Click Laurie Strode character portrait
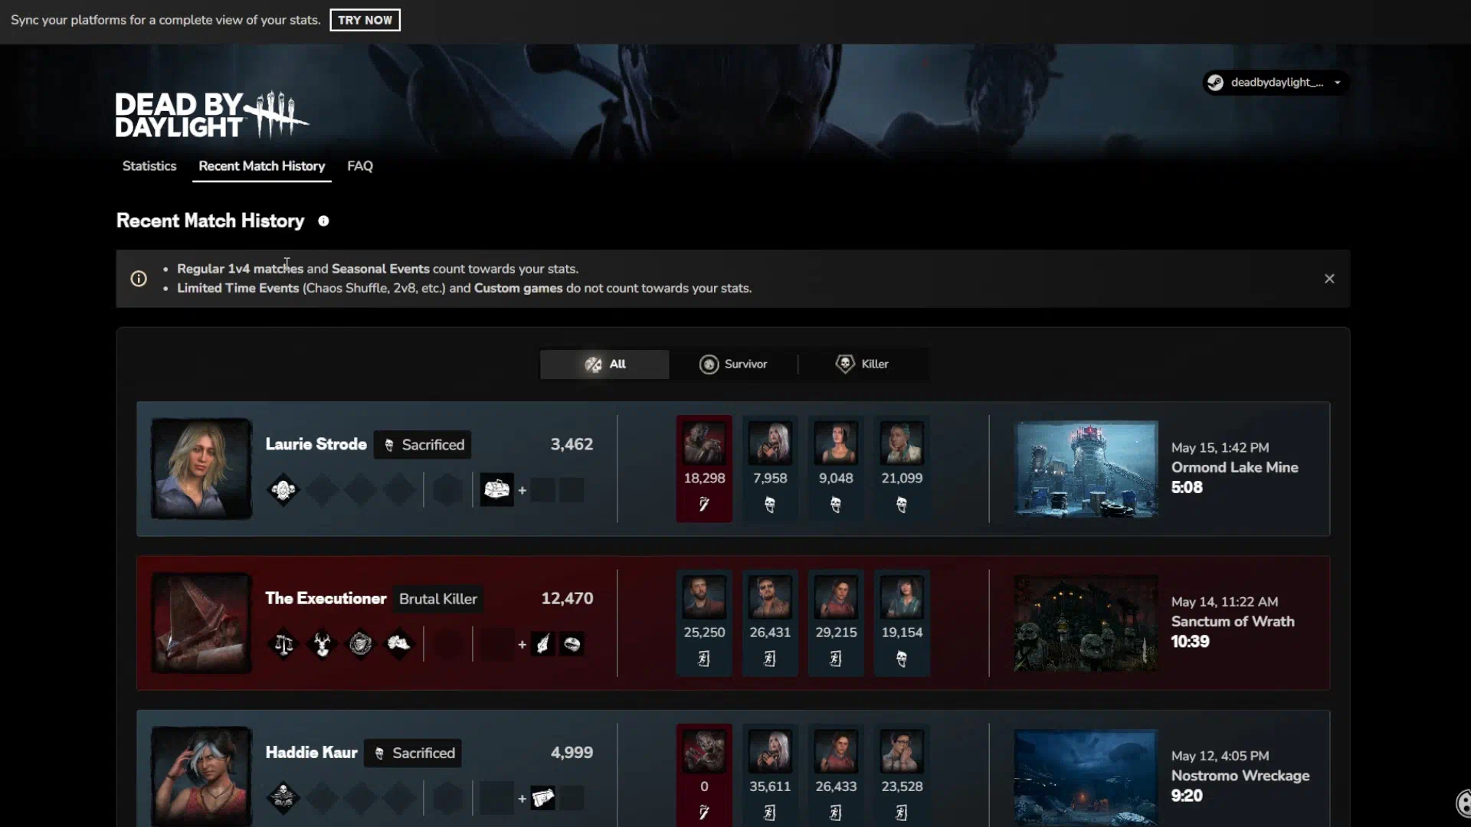The width and height of the screenshot is (1471, 827). click(x=201, y=469)
